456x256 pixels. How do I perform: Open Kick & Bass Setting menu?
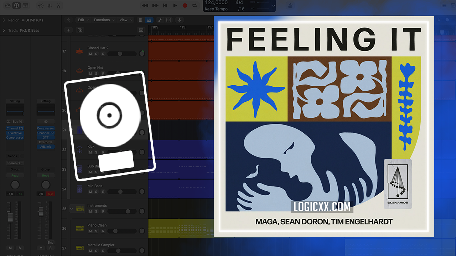pyautogui.click(x=15, y=101)
